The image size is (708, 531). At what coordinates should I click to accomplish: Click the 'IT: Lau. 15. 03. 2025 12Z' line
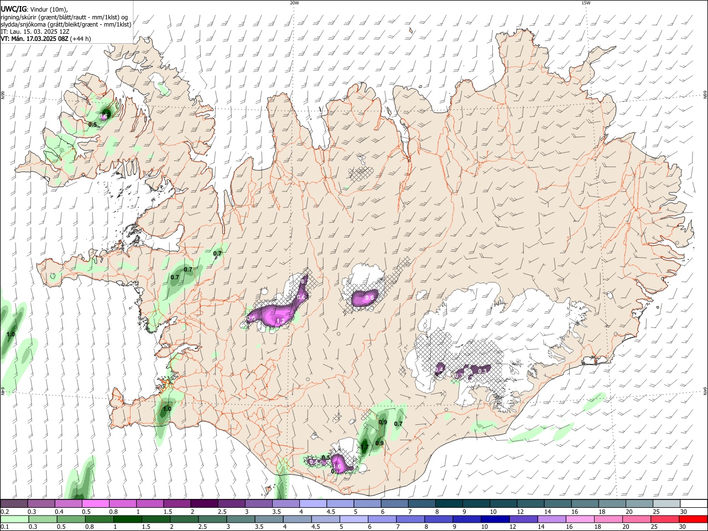[35, 32]
